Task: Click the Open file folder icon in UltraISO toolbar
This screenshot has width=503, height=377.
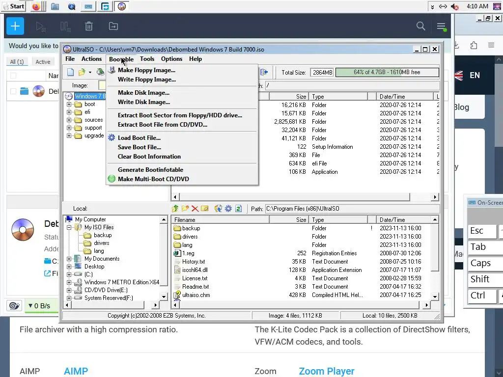Action: 82,72
